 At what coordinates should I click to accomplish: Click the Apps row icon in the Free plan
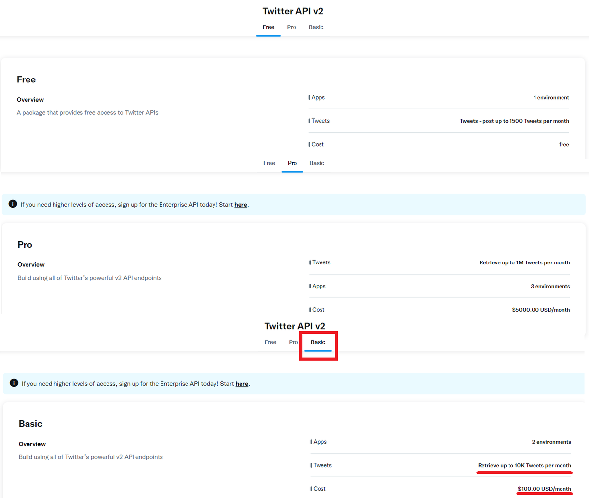tap(309, 97)
